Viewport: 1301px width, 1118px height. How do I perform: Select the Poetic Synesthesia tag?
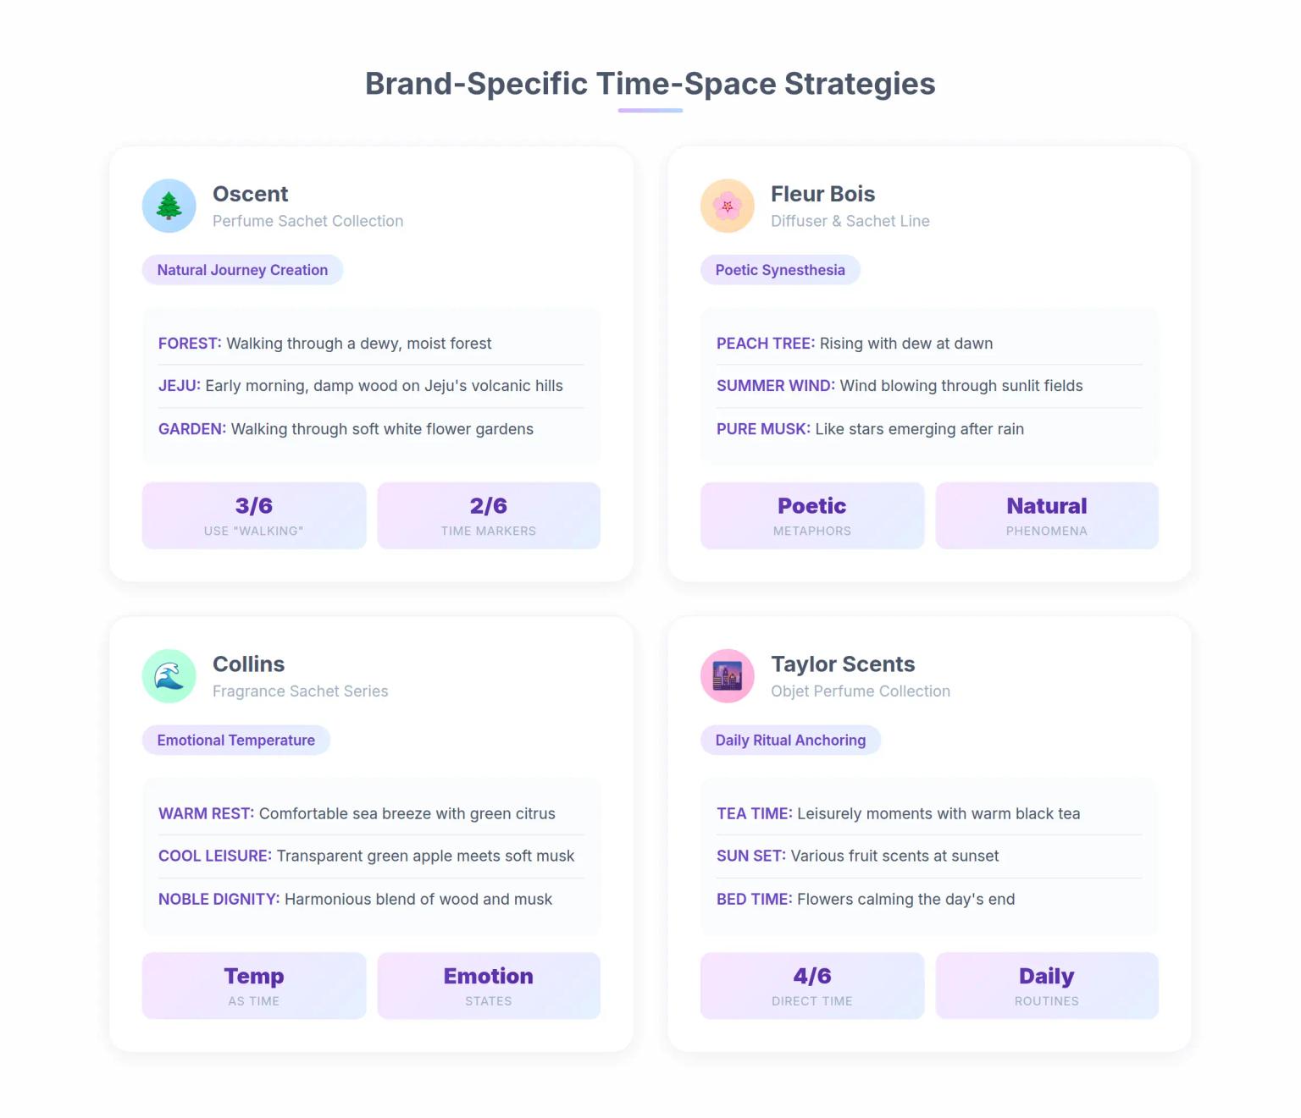780,270
